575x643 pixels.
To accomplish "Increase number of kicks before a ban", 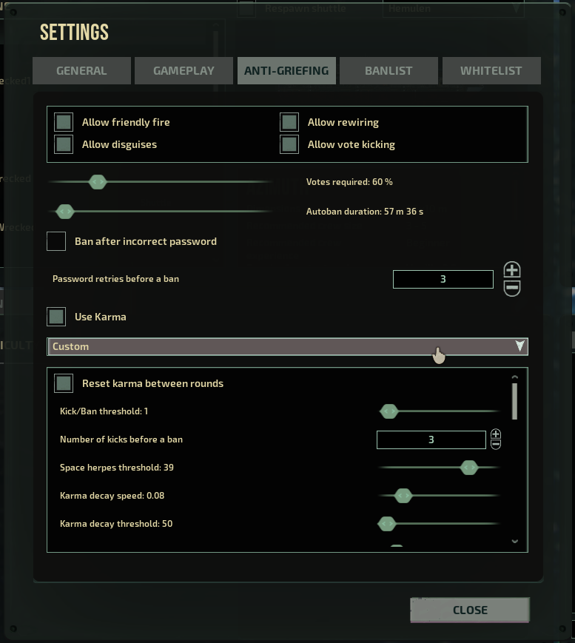I will [496, 434].
